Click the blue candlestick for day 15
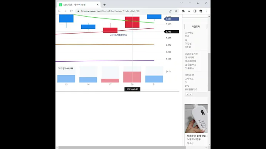Screen dimensions: 266x149 click(66, 18)
